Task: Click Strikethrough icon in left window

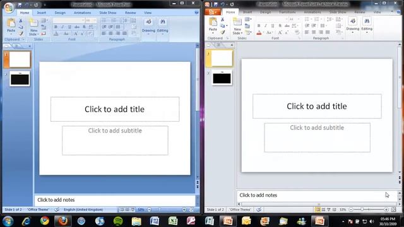Action: pyautogui.click(x=77, y=27)
